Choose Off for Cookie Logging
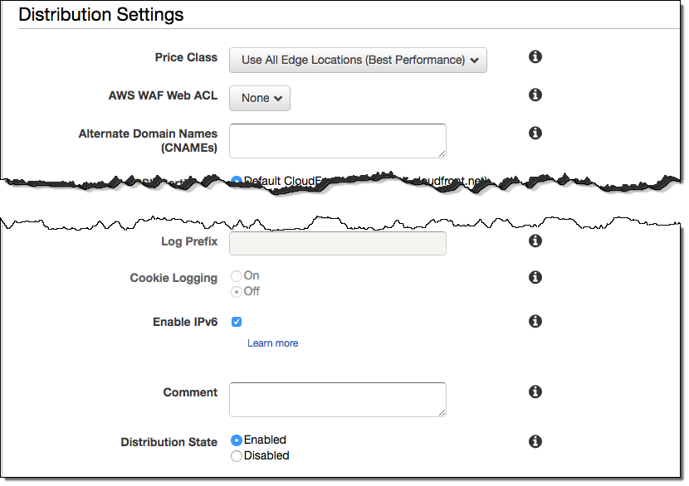689x486 pixels. [237, 292]
